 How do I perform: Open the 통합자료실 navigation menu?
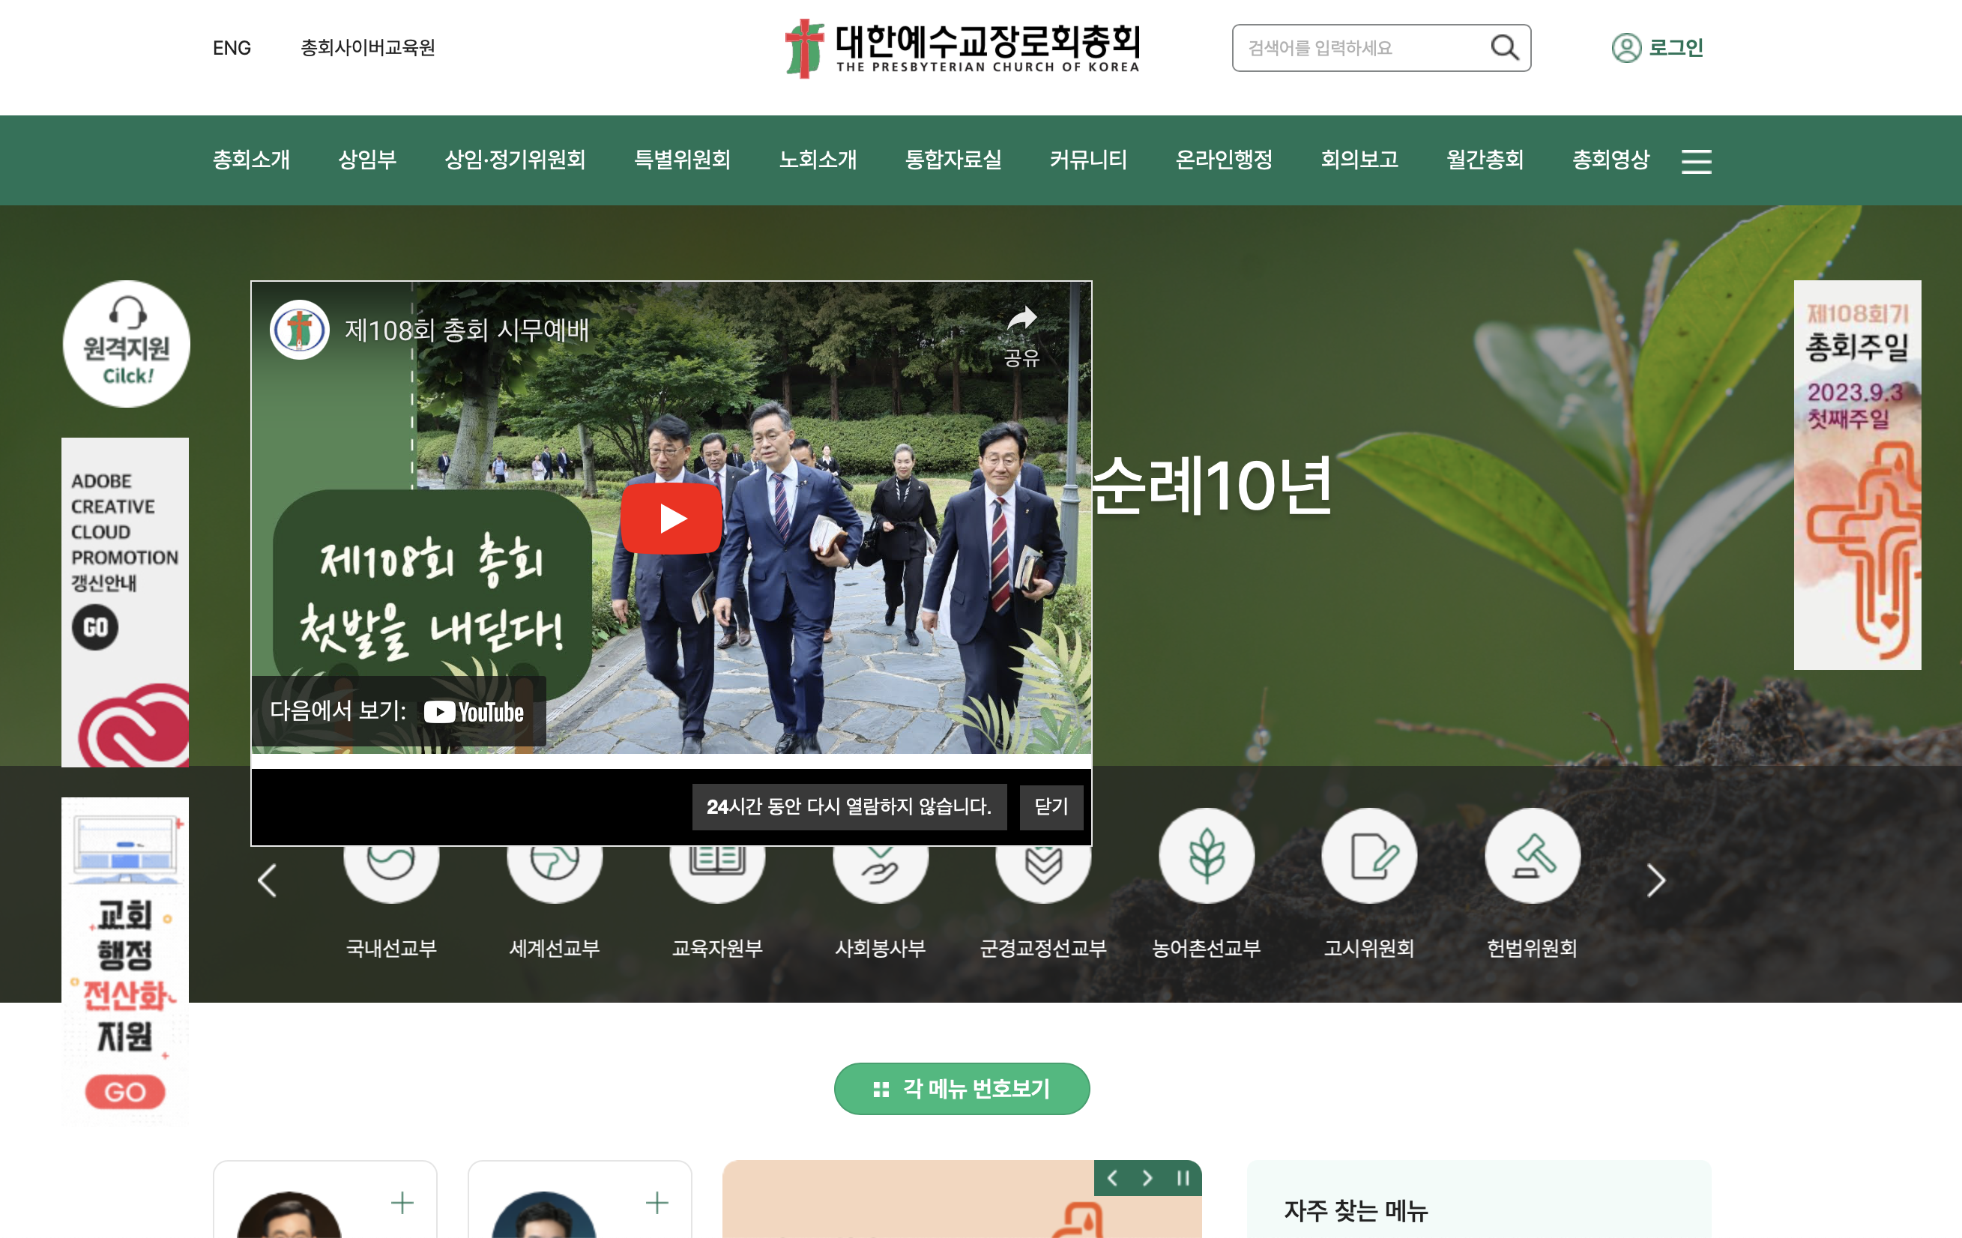point(953,160)
